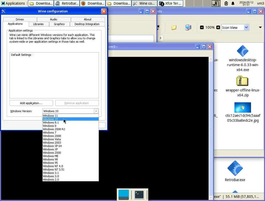The height and width of the screenshot is (201, 265).
Task: Click the terminal window vertical scrollbar
Action: (211, 128)
